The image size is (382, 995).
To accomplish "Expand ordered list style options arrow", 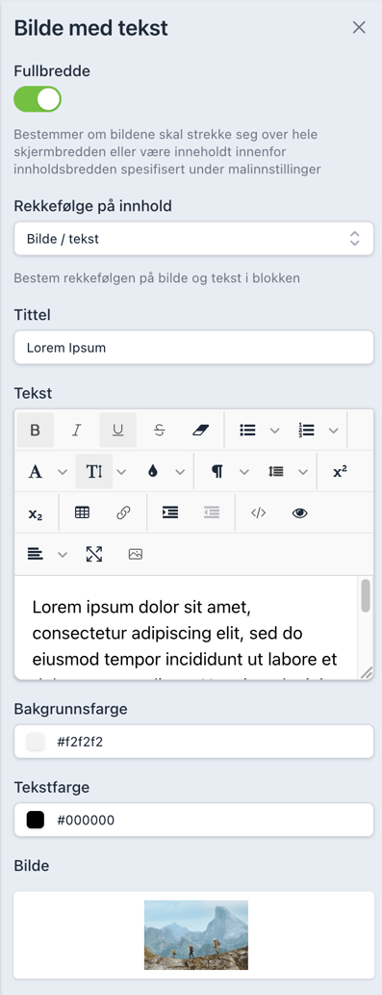I will pyautogui.click(x=334, y=431).
